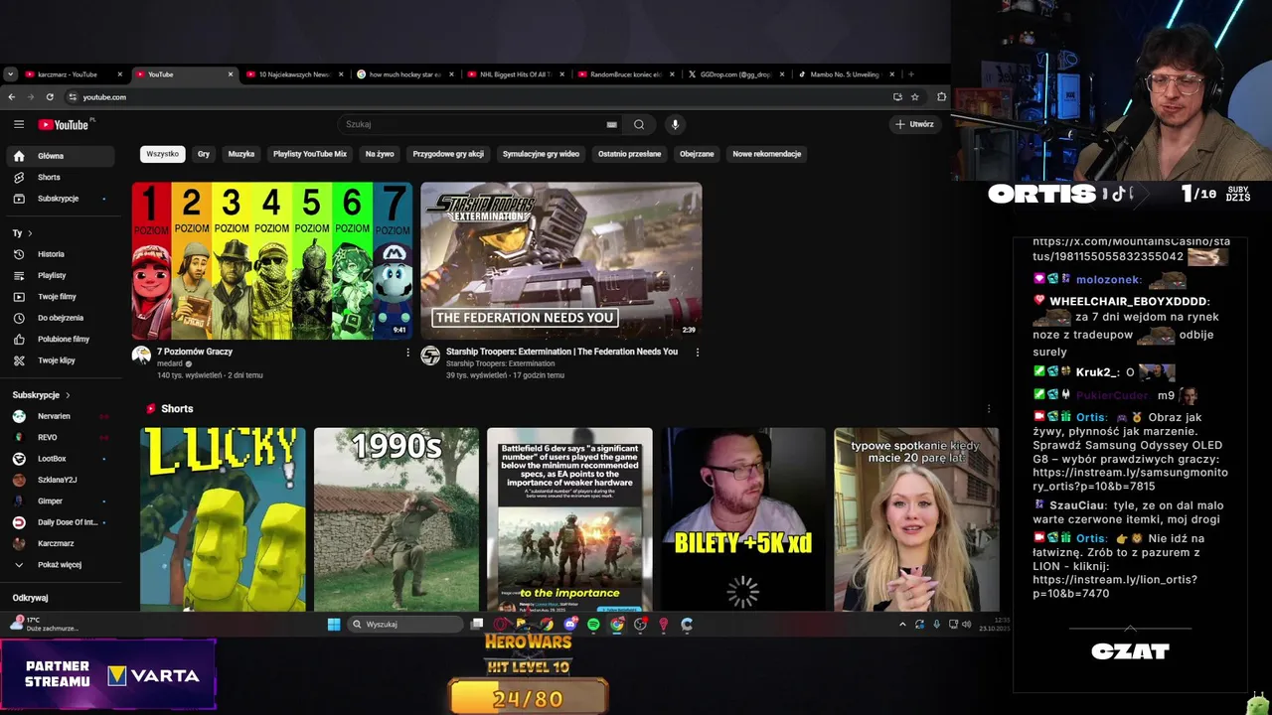Open the Battlefield 6 dev short
The image size is (1272, 715).
[x=569, y=519]
